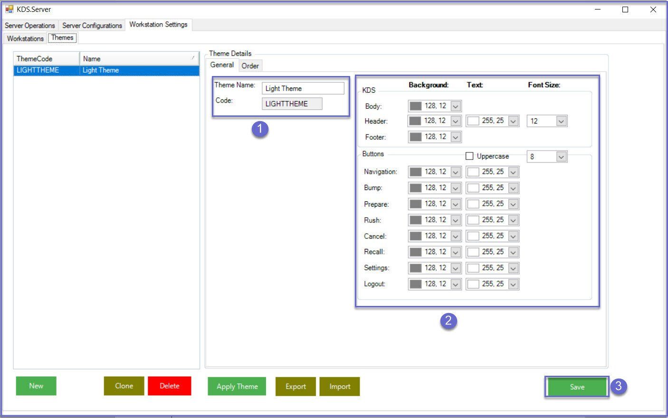The height and width of the screenshot is (418, 668).
Task: Click the gray Footer background color swatch
Action: [x=416, y=137]
